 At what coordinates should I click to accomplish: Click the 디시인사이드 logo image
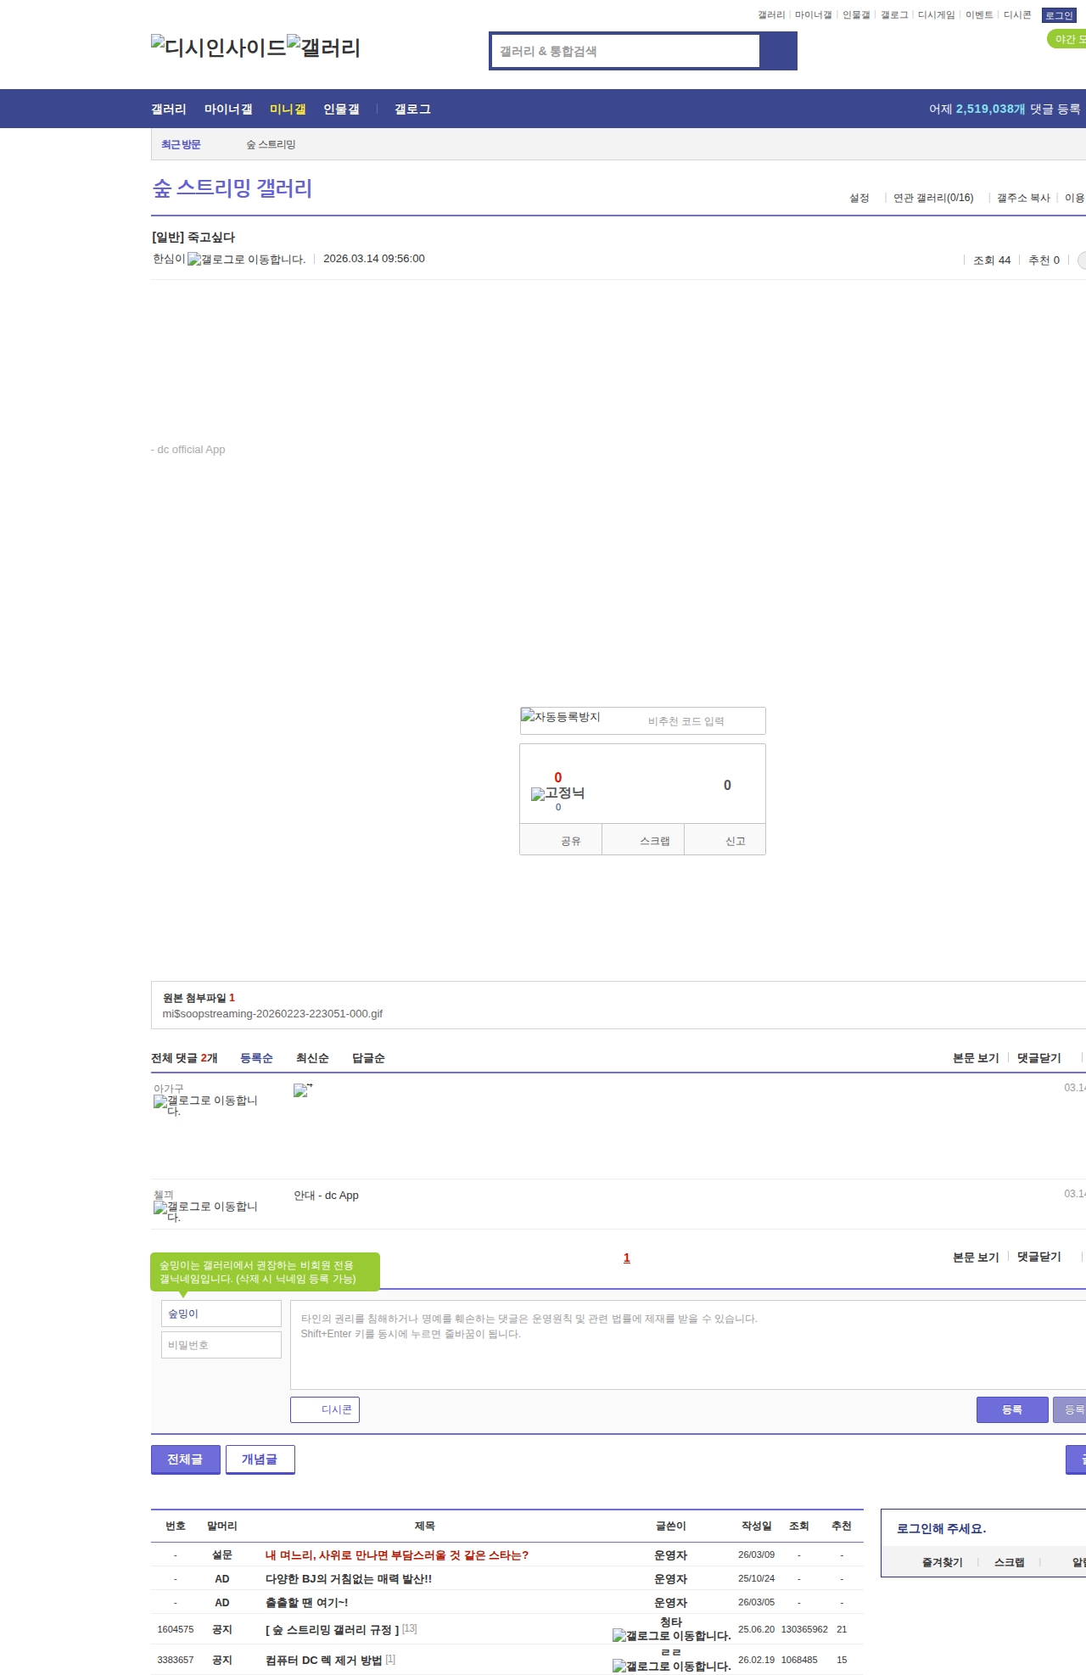coord(218,47)
